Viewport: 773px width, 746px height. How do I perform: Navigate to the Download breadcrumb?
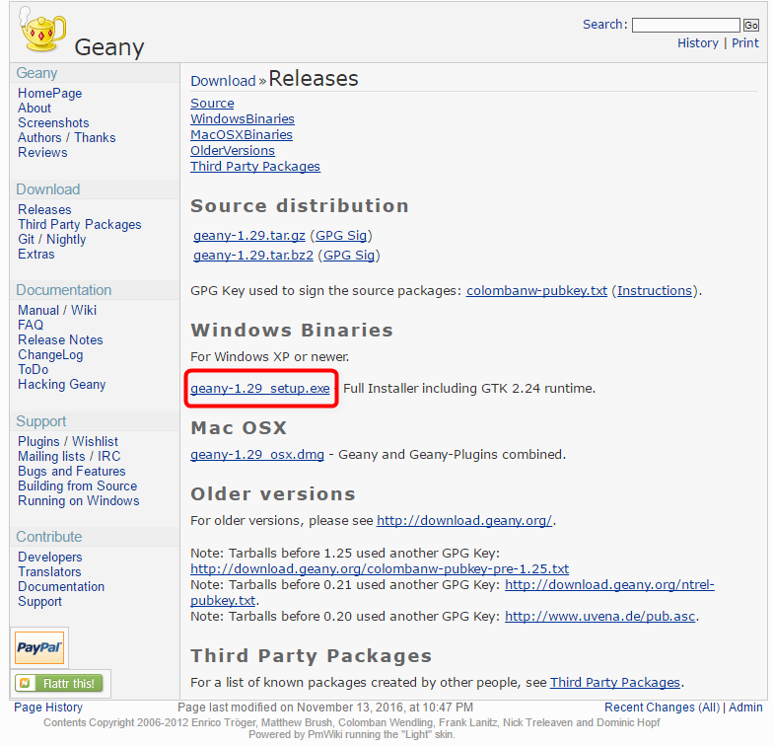[223, 82]
